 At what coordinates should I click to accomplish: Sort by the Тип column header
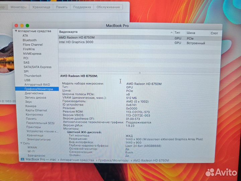click(x=177, y=33)
